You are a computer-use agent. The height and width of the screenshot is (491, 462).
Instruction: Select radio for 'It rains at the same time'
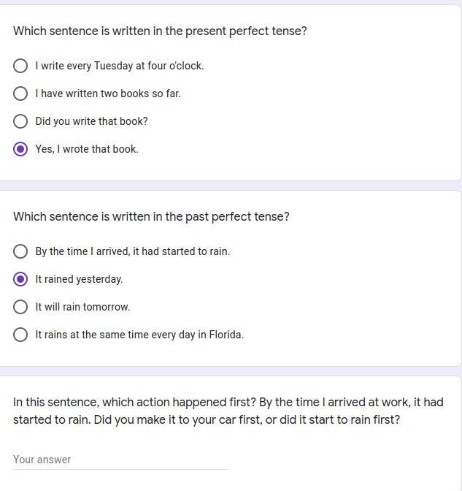point(20,335)
